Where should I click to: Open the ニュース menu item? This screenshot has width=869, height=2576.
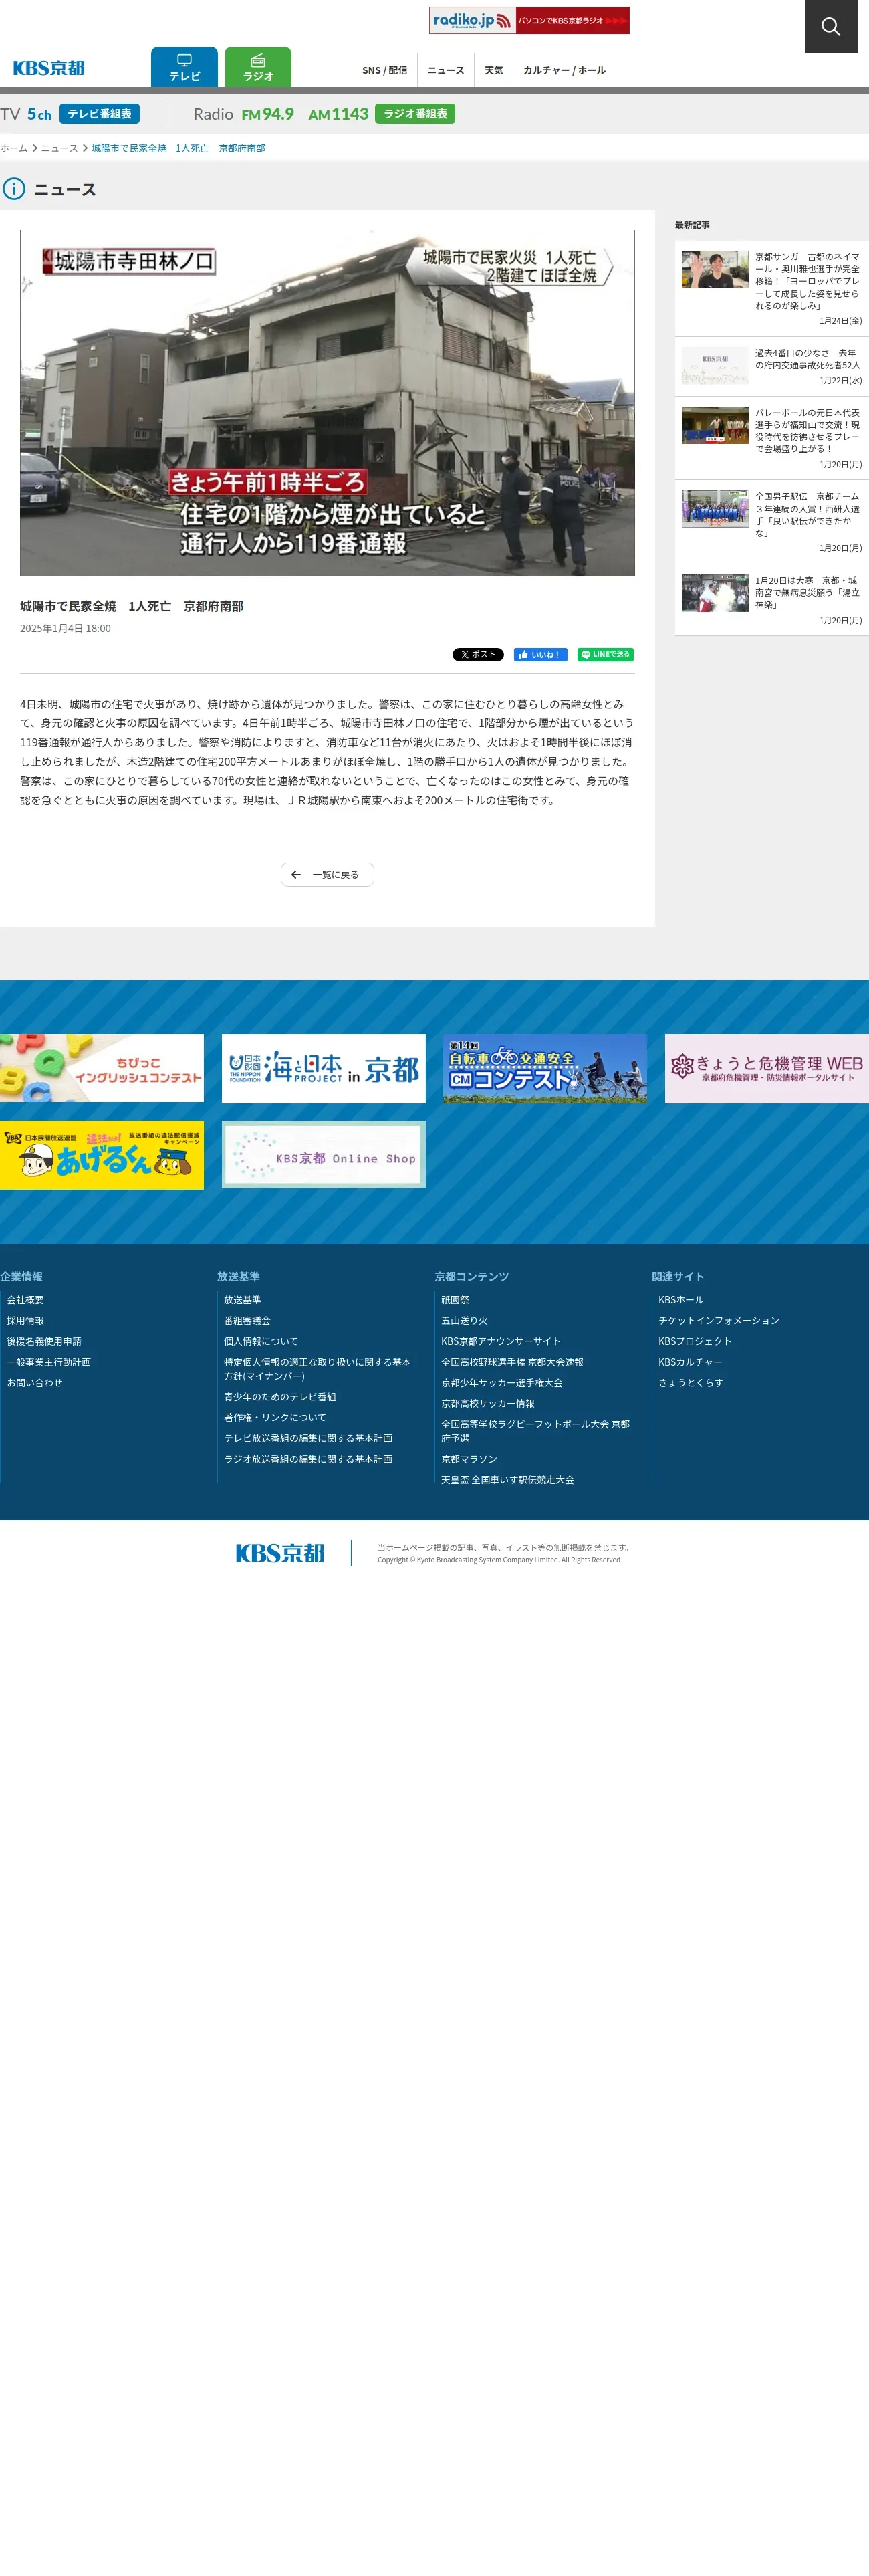pos(445,70)
